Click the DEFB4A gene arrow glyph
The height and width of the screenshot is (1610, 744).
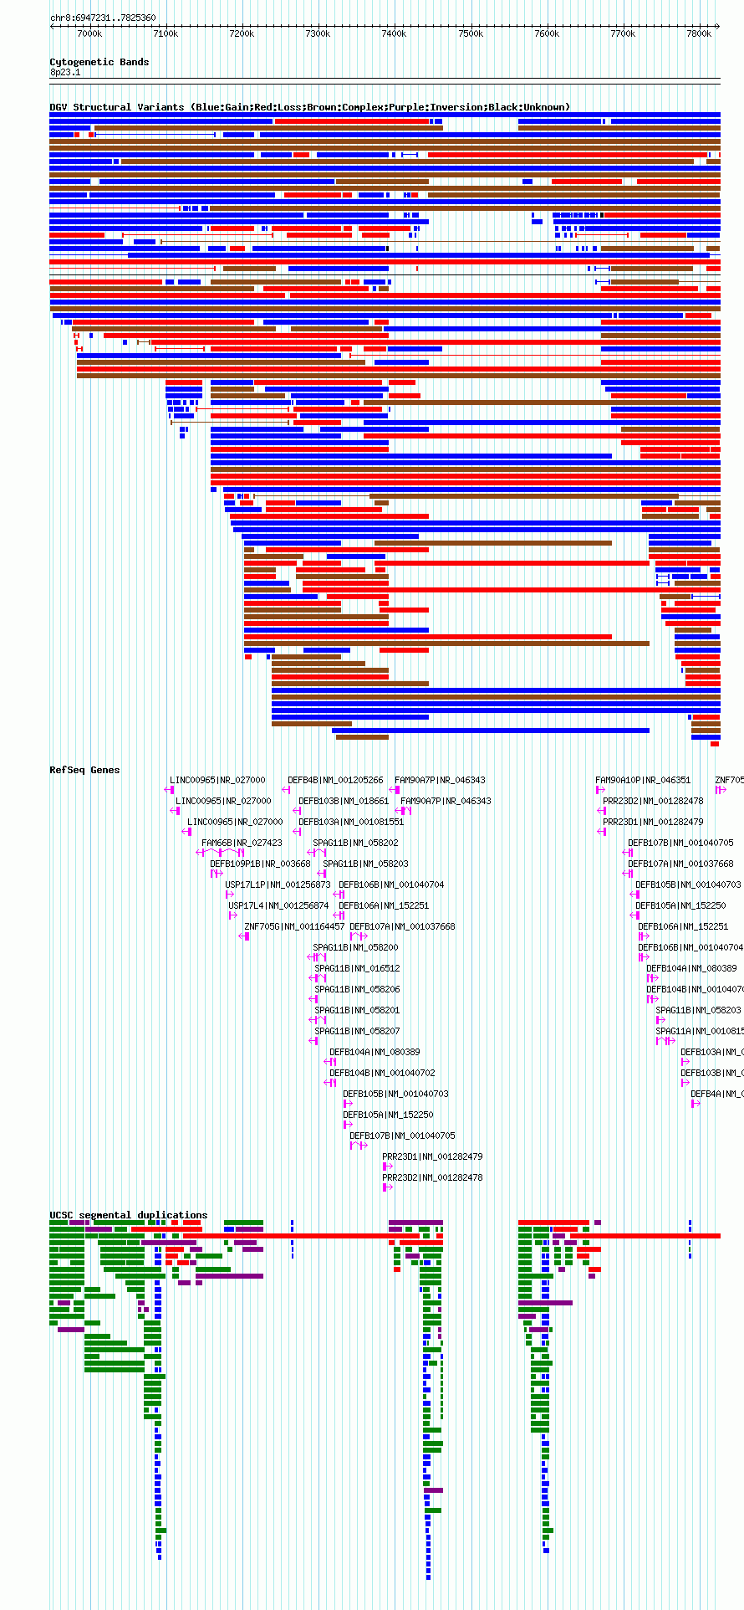[x=696, y=1104]
